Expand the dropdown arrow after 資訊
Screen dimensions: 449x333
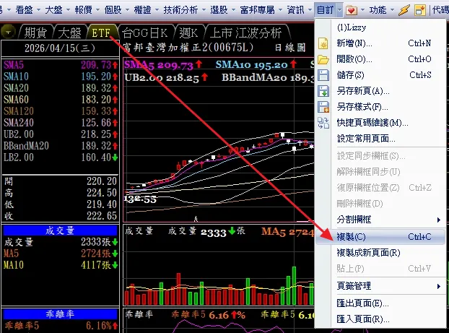pos(310,10)
